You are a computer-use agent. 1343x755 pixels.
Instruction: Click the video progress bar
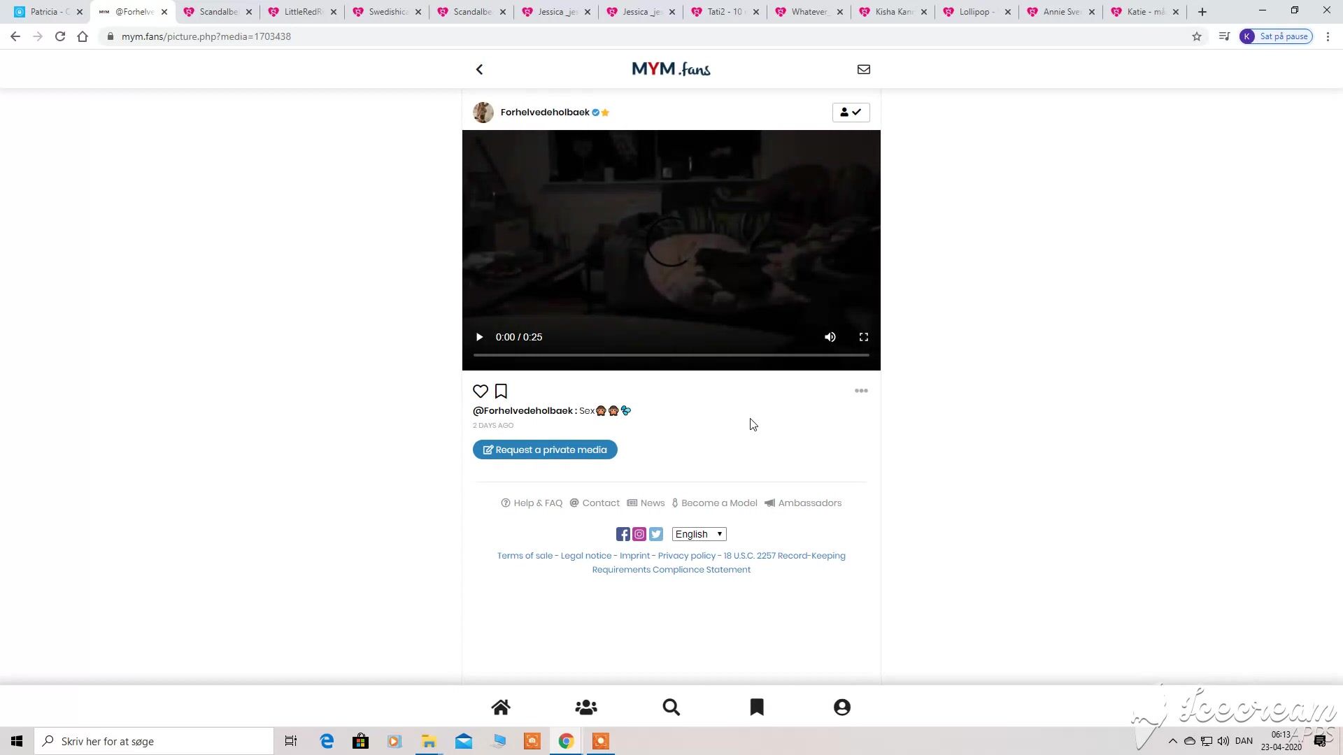coord(671,355)
